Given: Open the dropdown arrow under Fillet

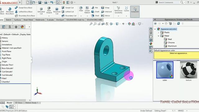Looking at the screenshot, I should tap(81, 16).
